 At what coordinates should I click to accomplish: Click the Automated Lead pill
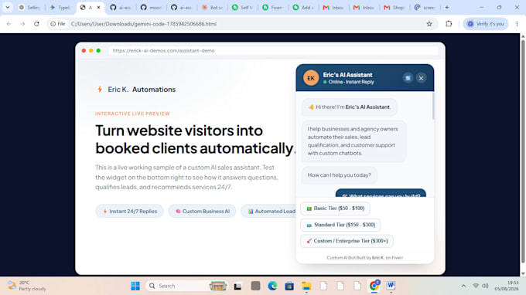pyautogui.click(x=268, y=212)
